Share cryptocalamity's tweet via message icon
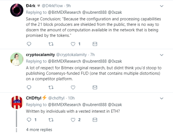173x136 pixels. click(95, 88)
